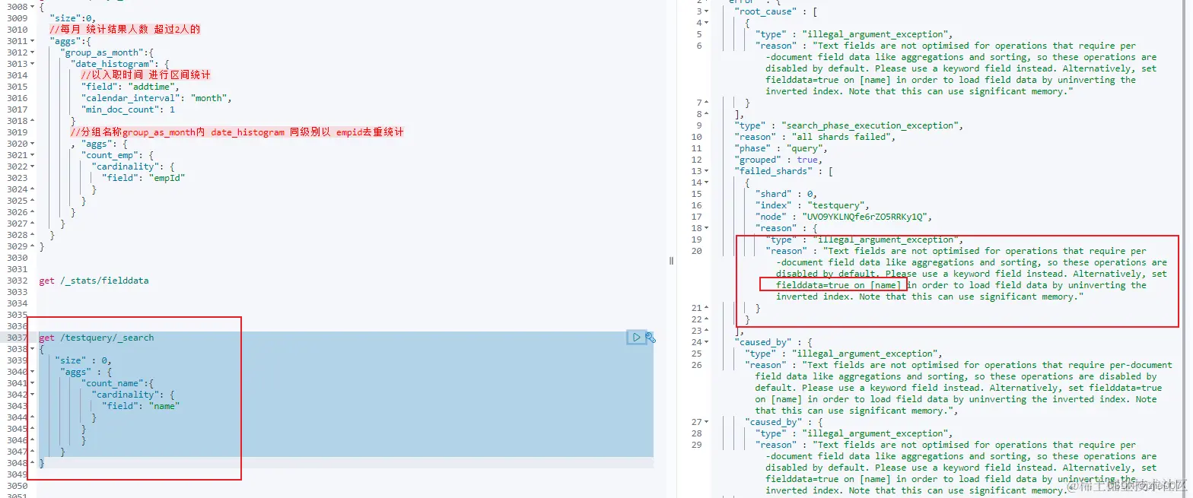Place cursor on "get /_stats/fielddata" request line

[x=94, y=281]
